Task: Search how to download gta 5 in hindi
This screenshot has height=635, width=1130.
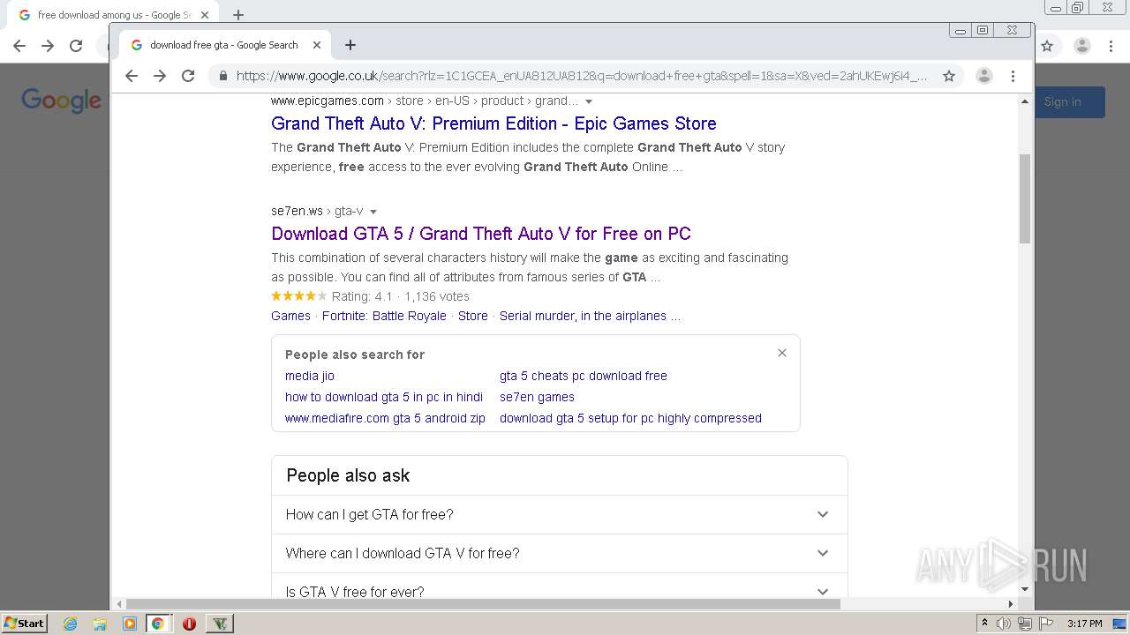Action: 384,397
